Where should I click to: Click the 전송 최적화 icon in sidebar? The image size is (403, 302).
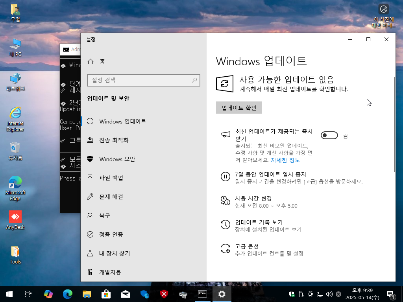tap(90, 140)
